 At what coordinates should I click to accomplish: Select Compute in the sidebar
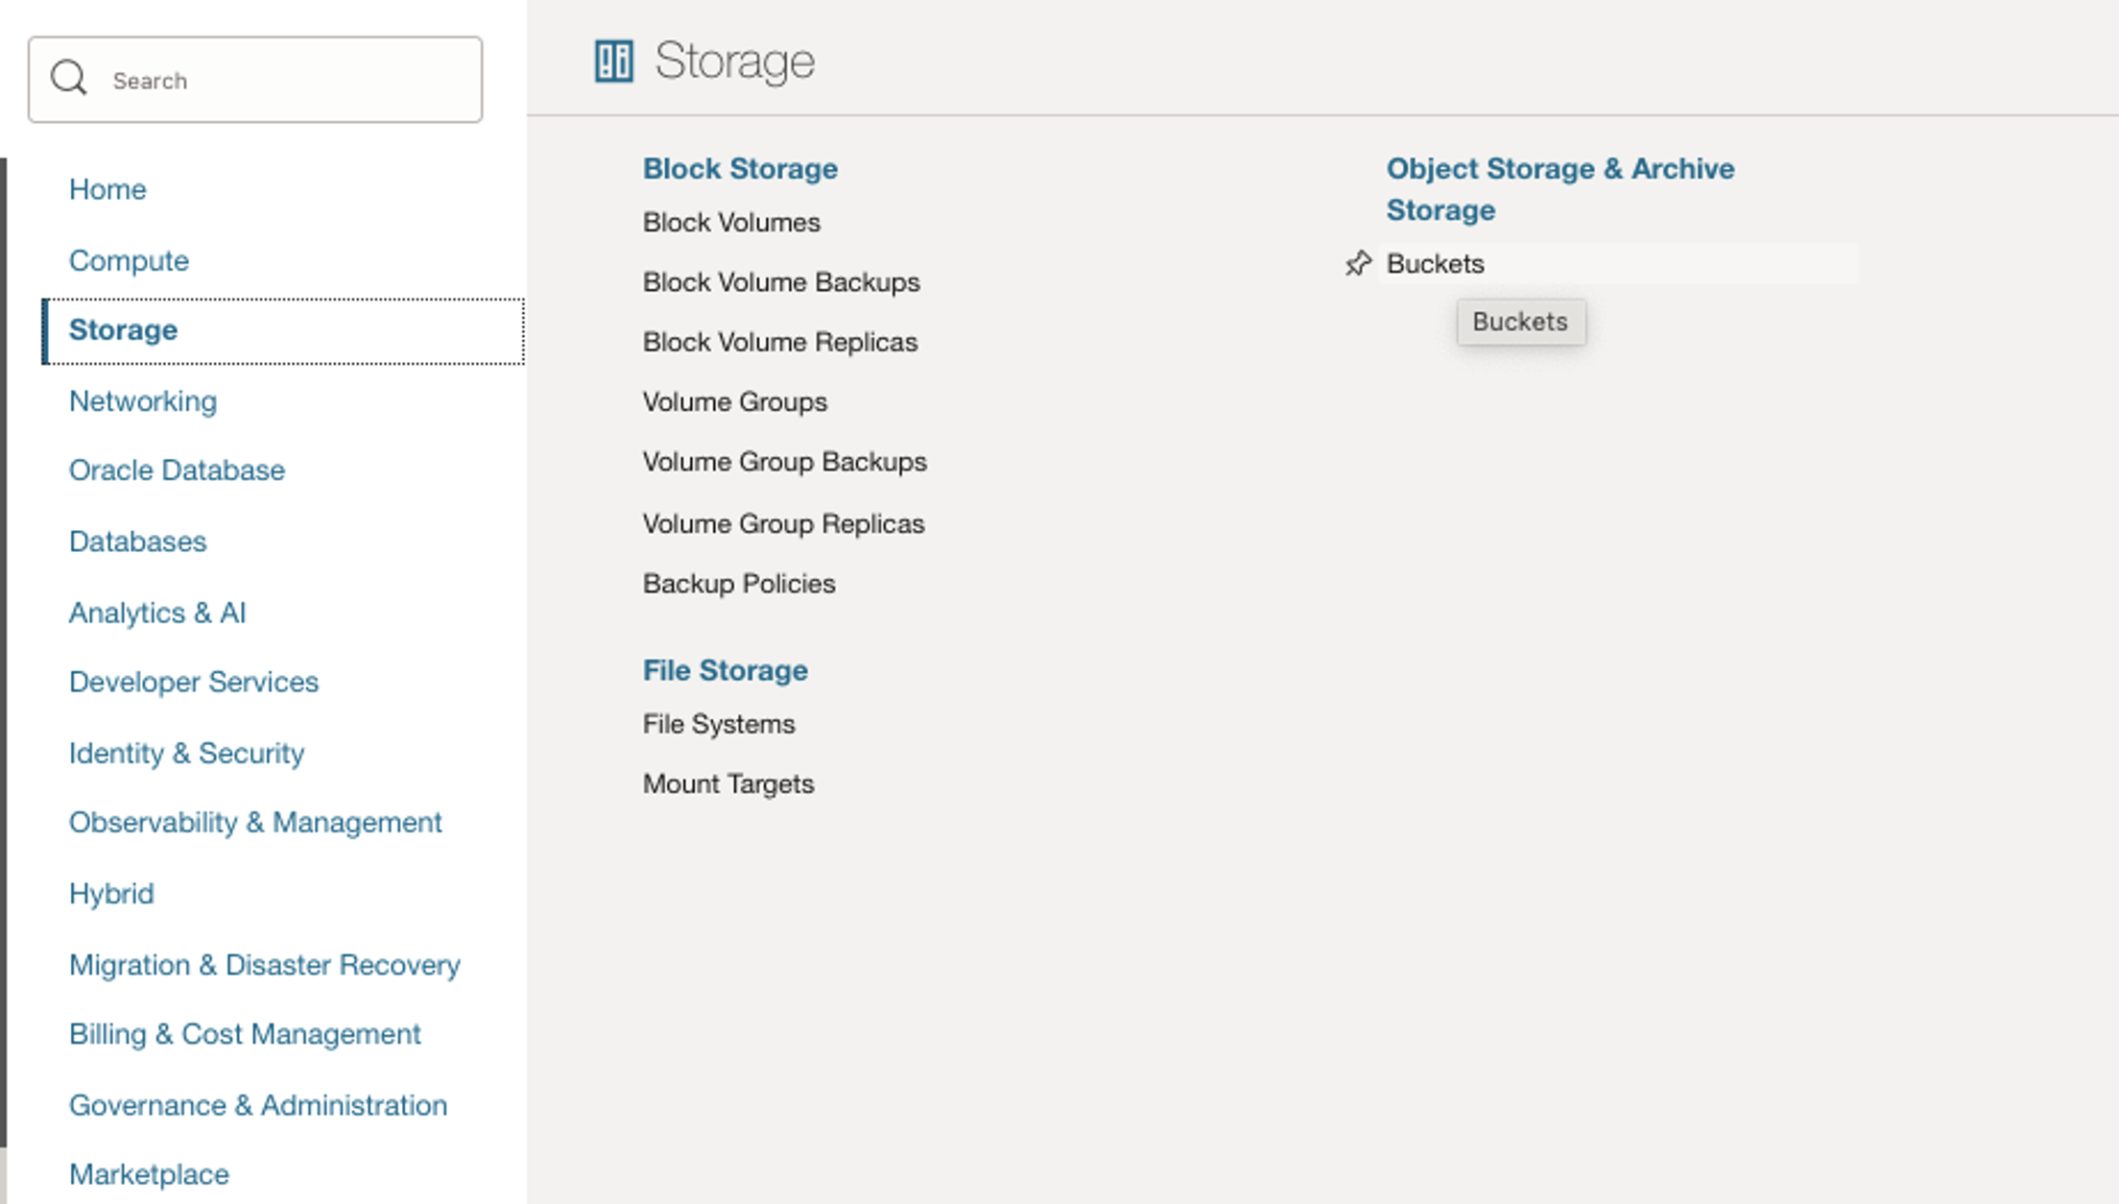(129, 260)
